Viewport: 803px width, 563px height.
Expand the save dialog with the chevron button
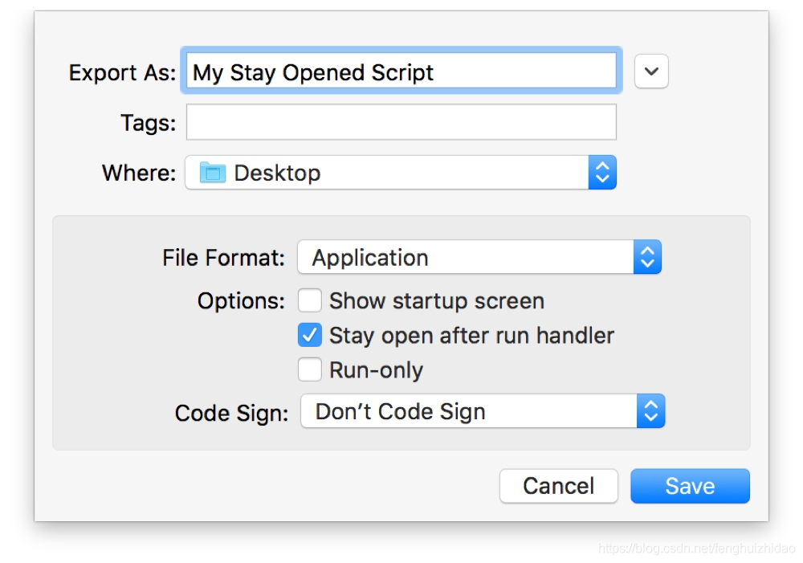[651, 71]
